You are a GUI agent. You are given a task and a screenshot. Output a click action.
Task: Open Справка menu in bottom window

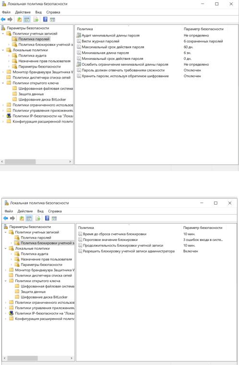point(55,211)
